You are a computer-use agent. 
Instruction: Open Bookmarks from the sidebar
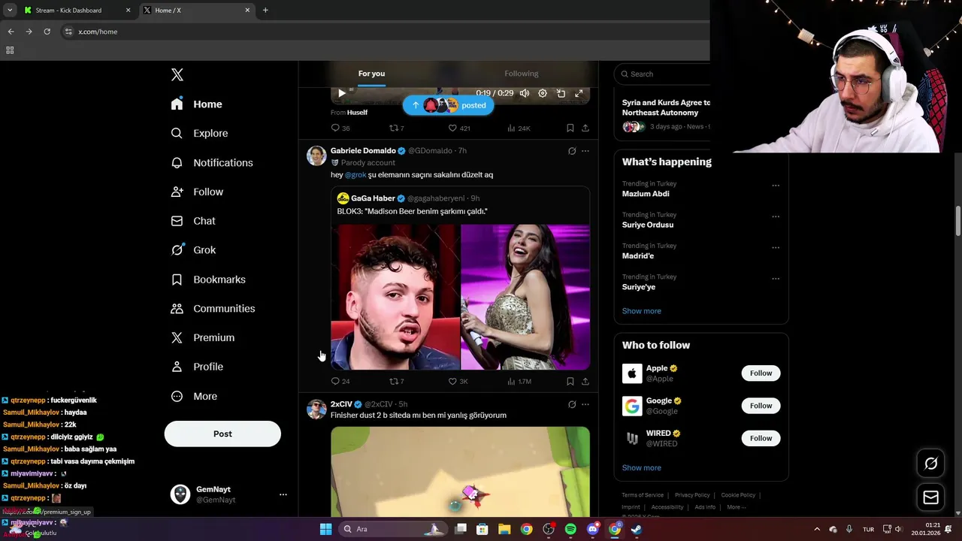208,280
